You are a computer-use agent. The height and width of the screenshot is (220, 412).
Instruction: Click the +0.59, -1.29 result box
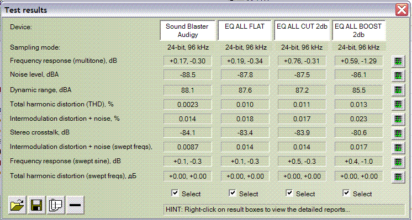tap(358, 61)
